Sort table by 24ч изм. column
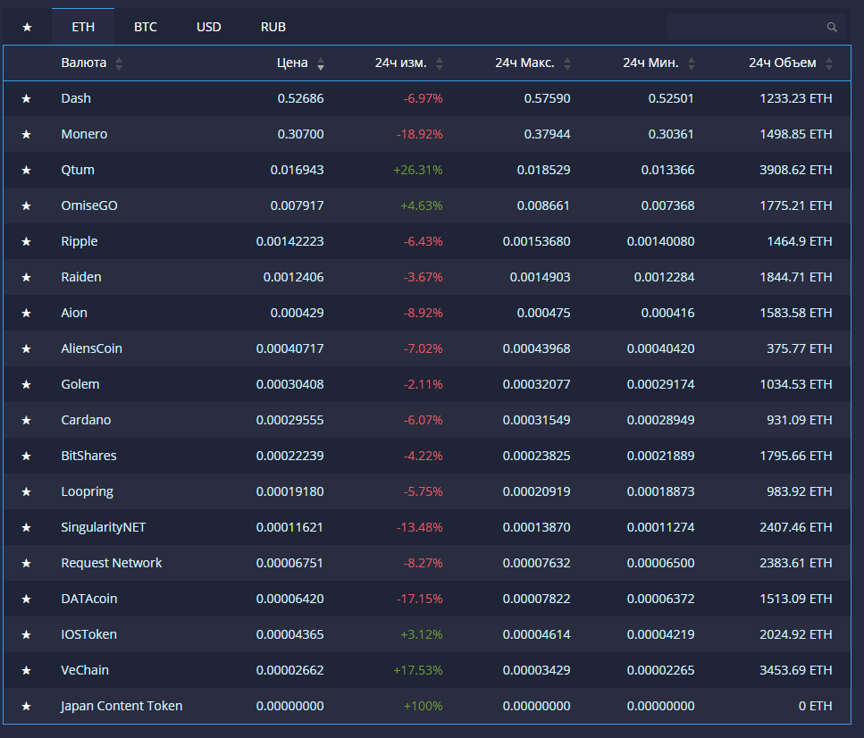Image resolution: width=864 pixels, height=738 pixels. tap(409, 63)
